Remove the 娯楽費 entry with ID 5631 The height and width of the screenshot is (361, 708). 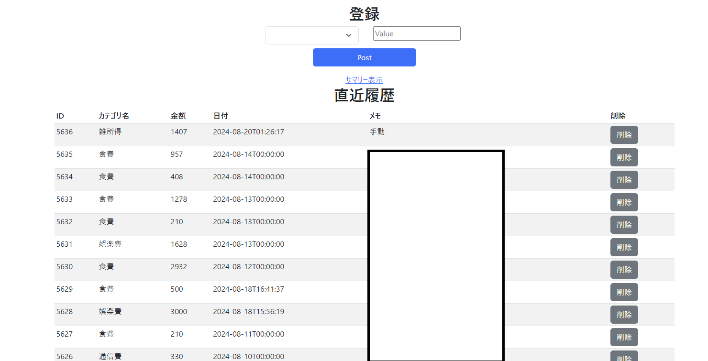[x=624, y=247]
